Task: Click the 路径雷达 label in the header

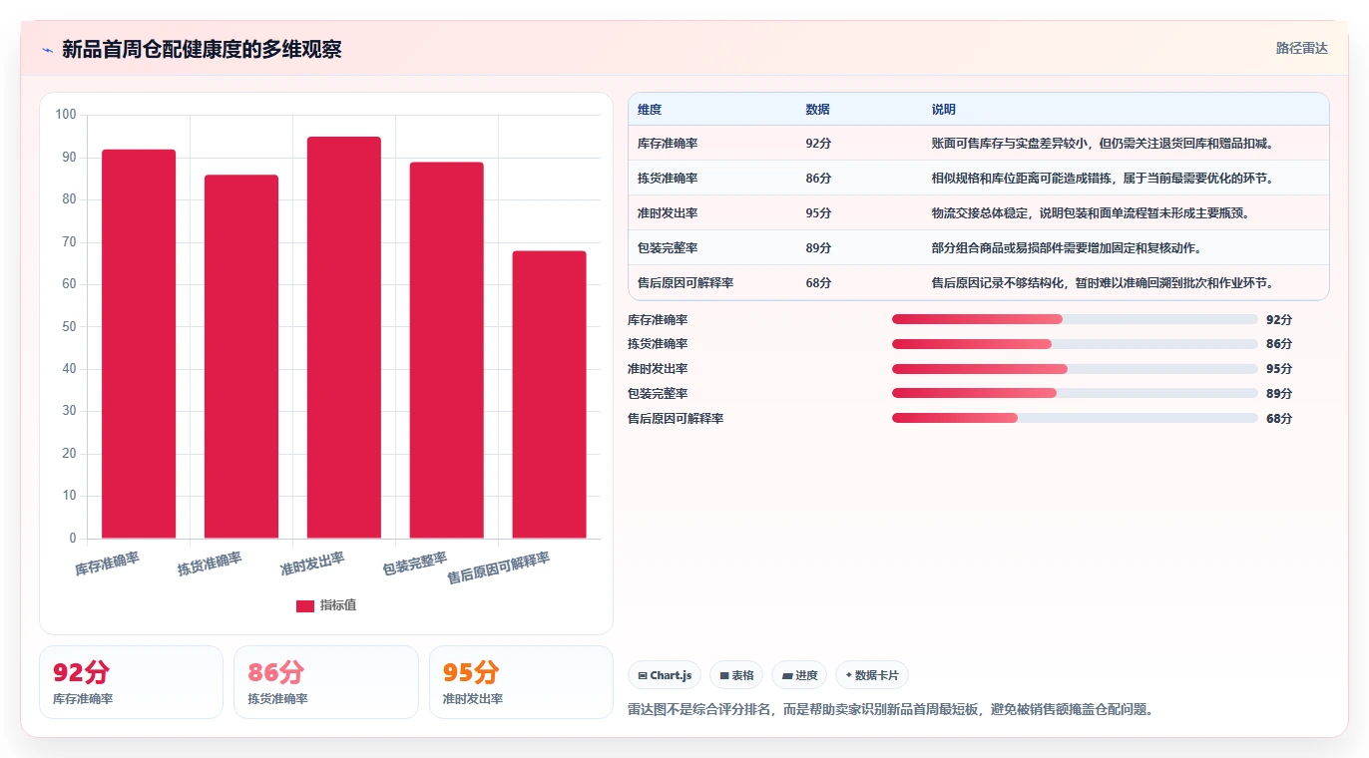Action: [1302, 48]
